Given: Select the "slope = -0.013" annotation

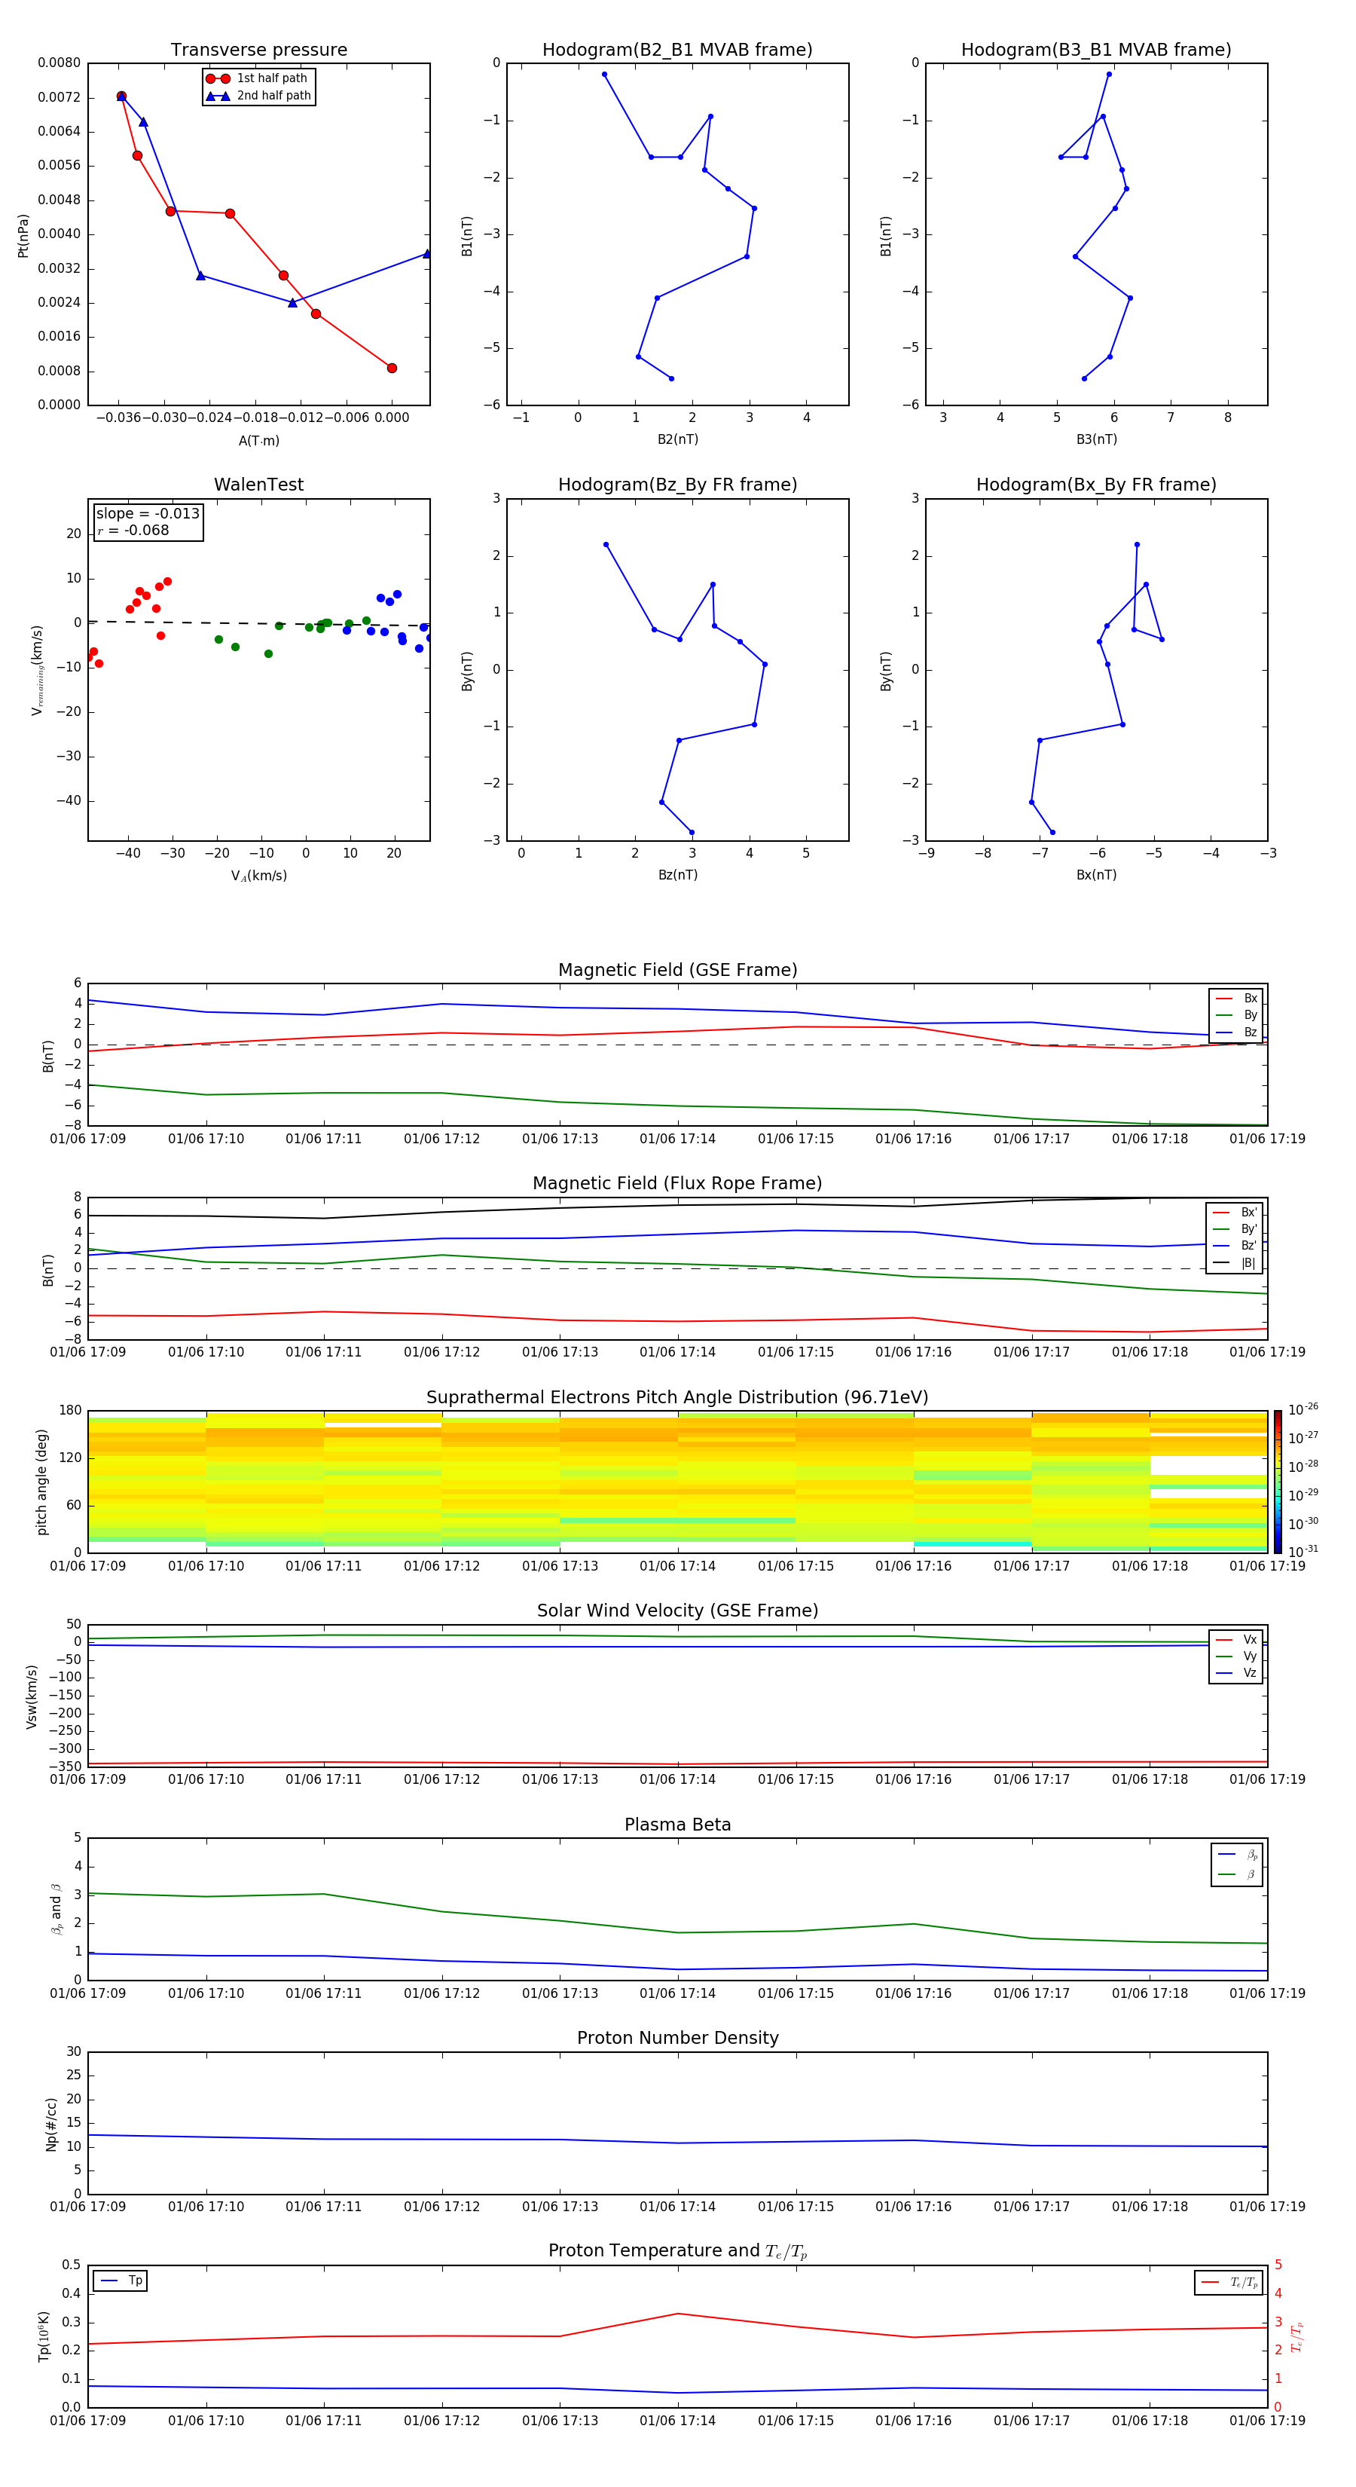Looking at the screenshot, I should click(x=148, y=514).
